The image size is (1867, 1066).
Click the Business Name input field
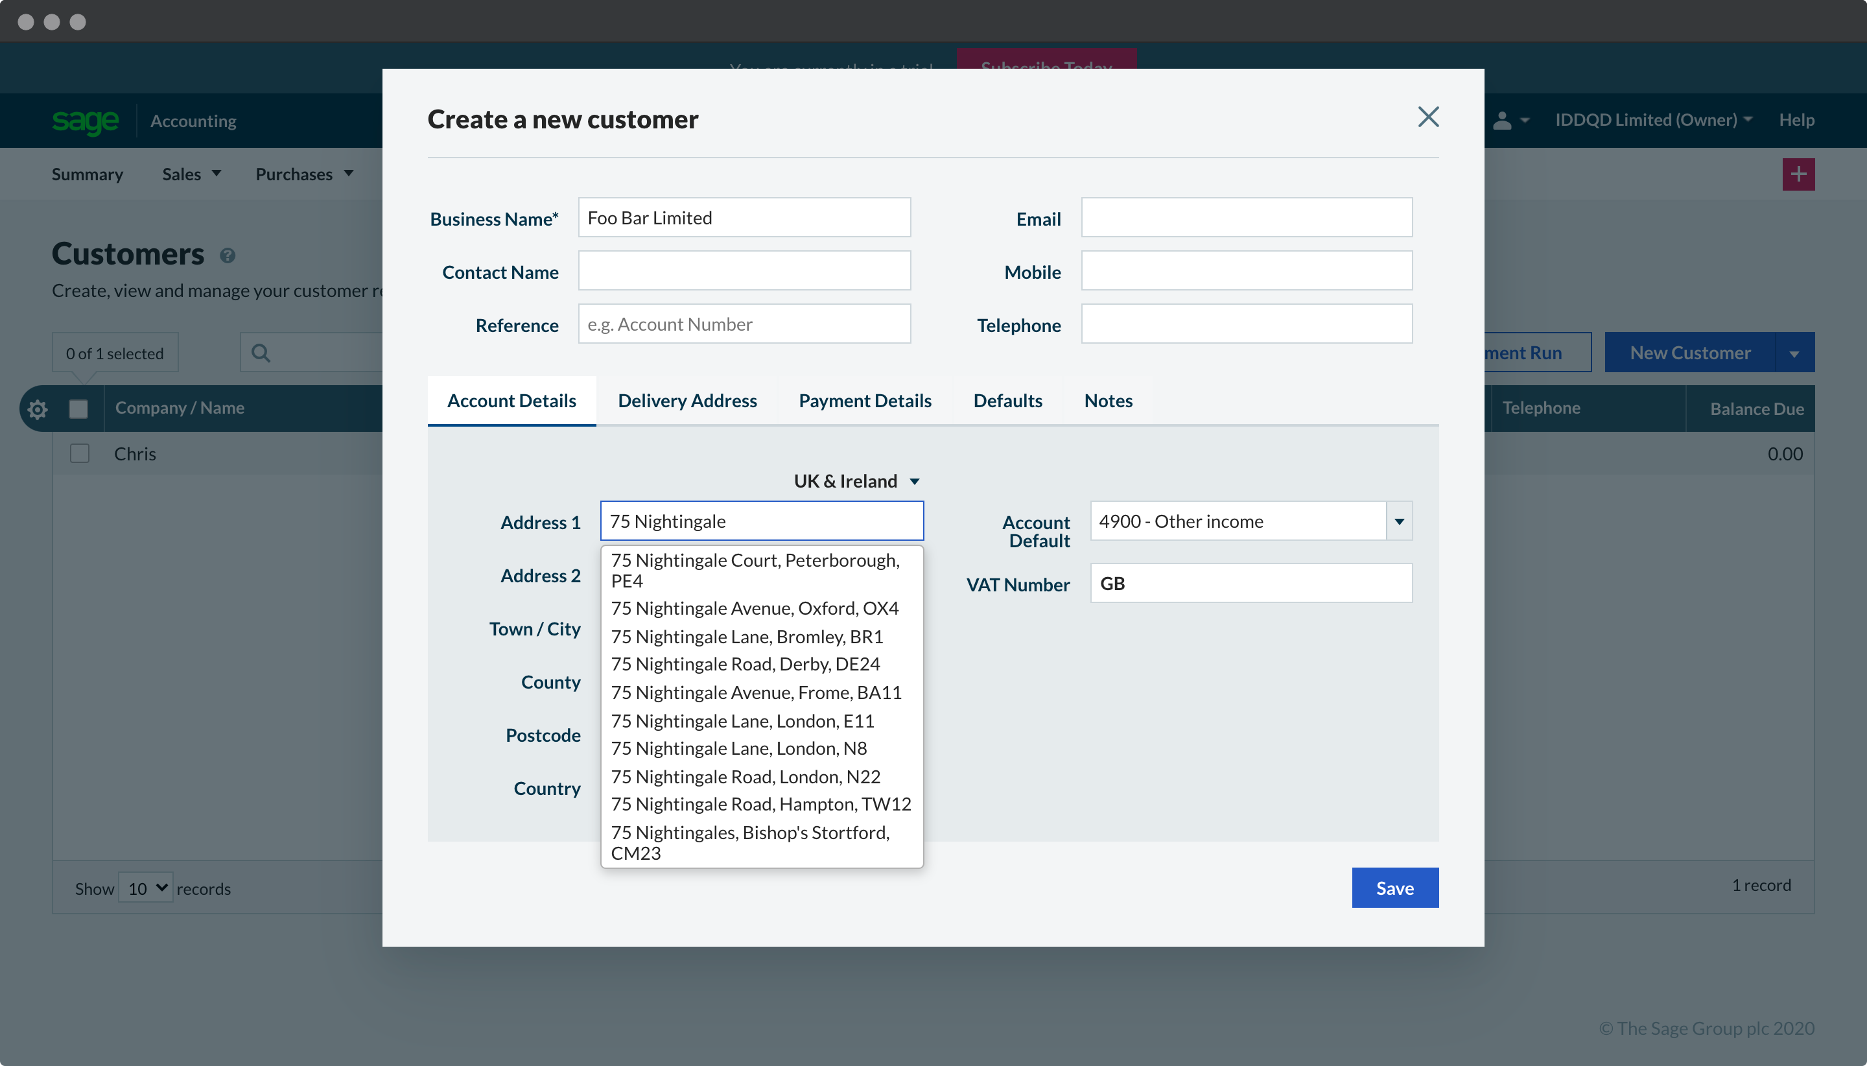point(744,218)
